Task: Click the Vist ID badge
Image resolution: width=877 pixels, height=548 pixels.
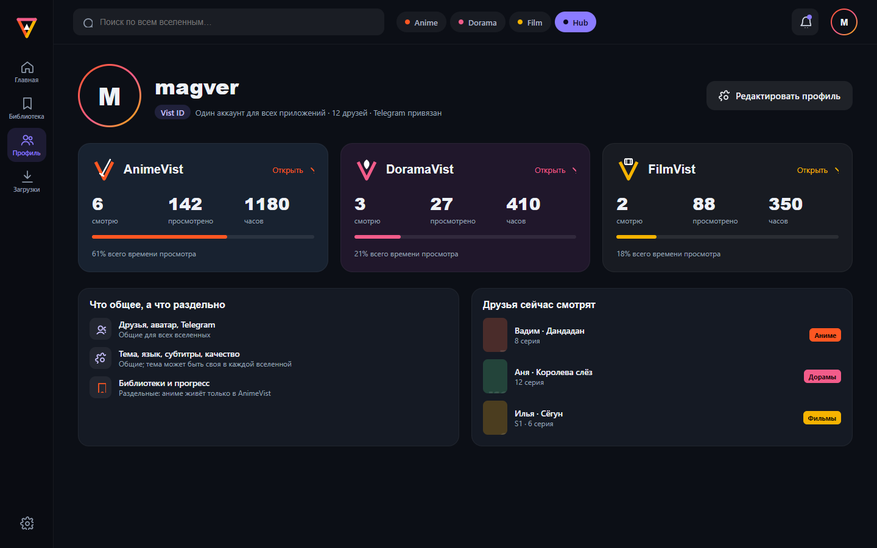Action: tap(172, 113)
